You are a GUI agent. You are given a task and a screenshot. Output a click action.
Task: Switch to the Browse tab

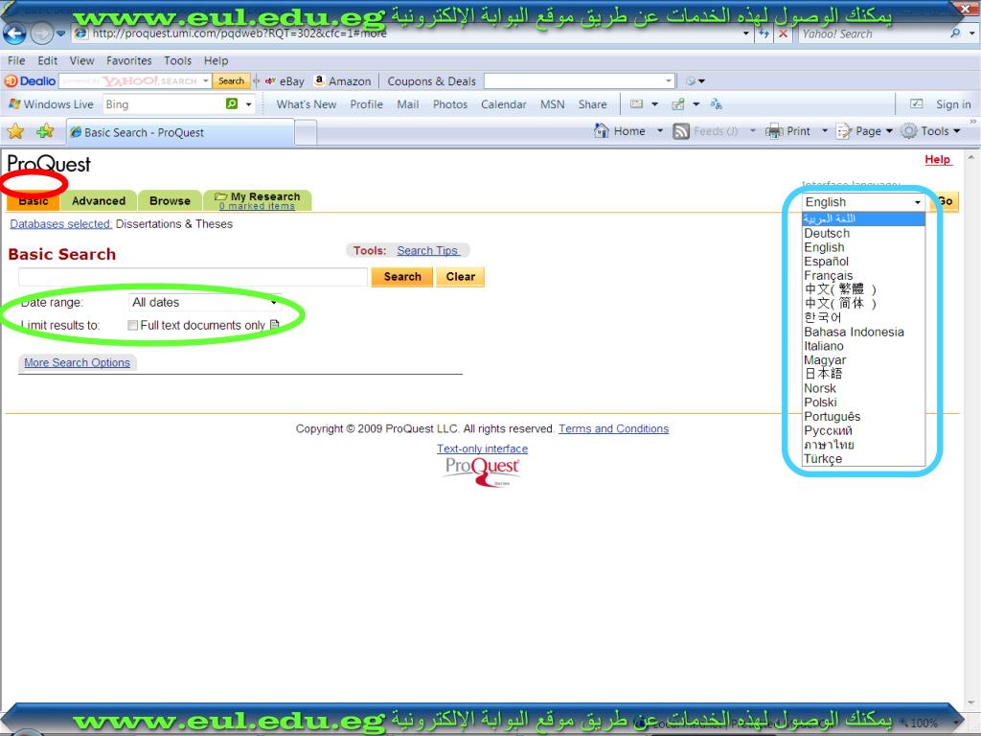[170, 201]
